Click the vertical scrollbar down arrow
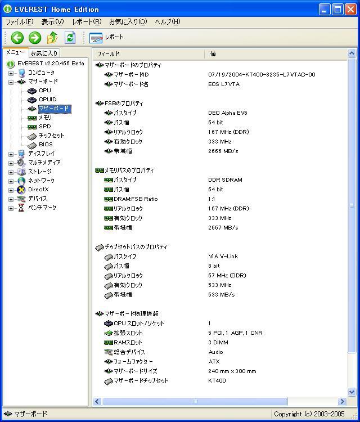 352,392
